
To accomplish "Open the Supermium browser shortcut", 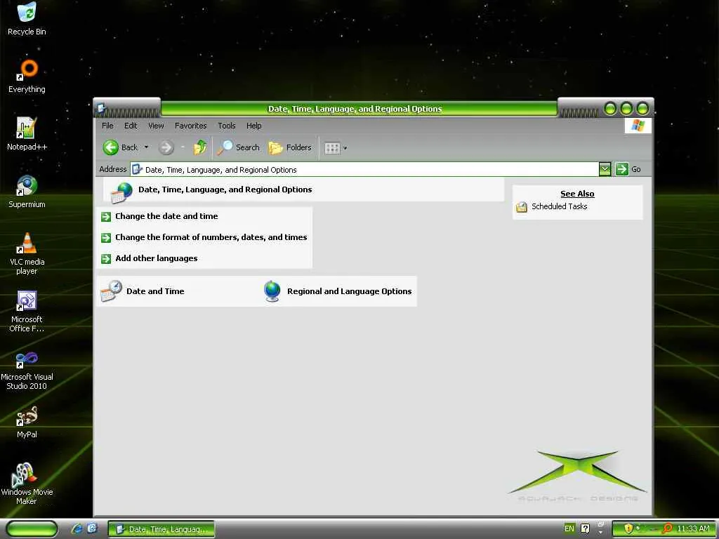I will pyautogui.click(x=27, y=192).
